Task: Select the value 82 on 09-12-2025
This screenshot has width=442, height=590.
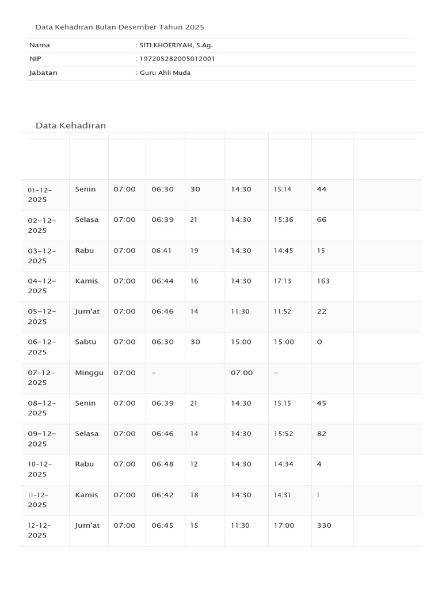Action: pos(321,434)
